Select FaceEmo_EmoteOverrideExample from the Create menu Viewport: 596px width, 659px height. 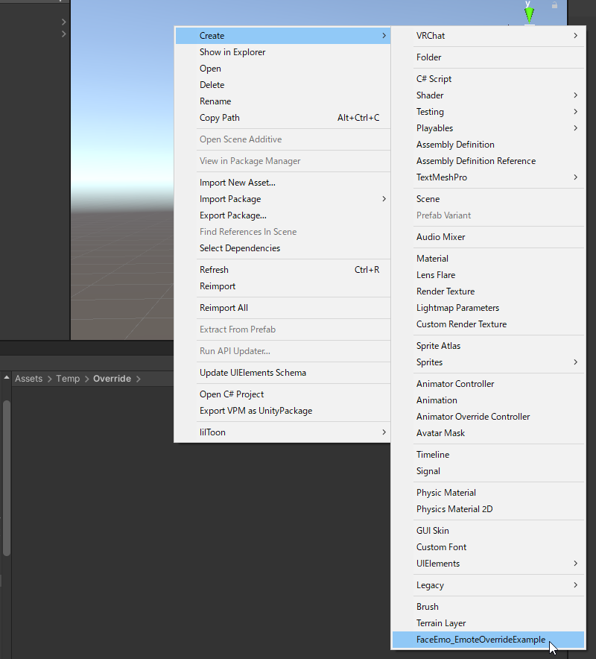481,640
